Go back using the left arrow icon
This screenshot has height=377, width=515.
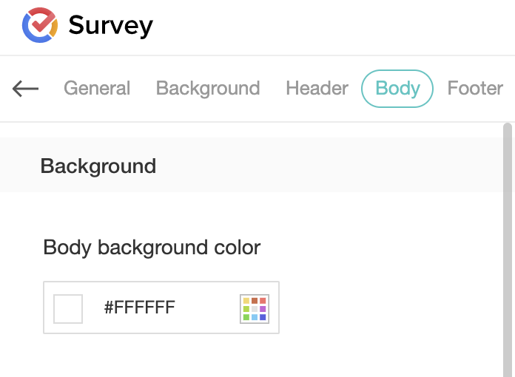(x=25, y=89)
